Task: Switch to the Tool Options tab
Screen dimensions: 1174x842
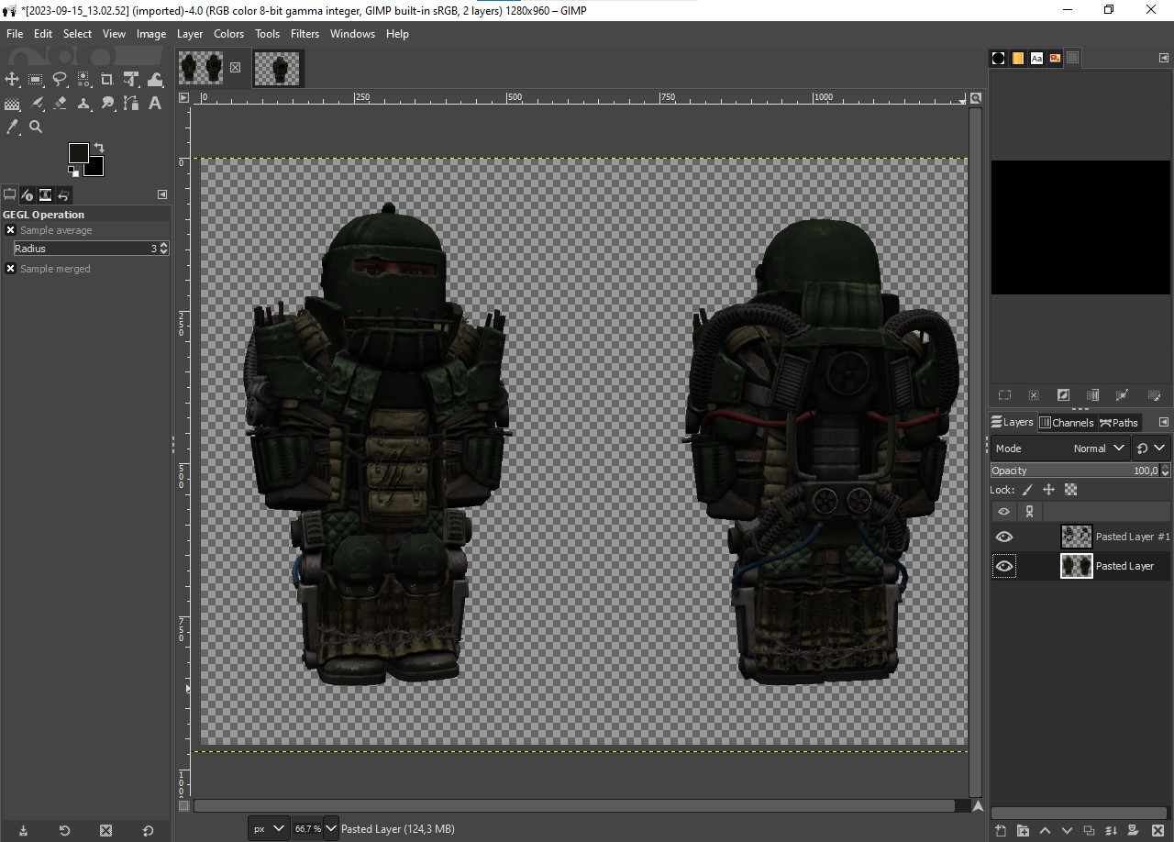Action: pos(9,194)
